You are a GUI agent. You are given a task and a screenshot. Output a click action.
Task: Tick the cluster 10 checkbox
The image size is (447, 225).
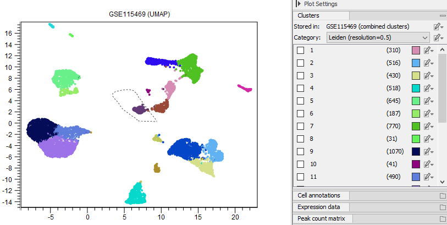(300, 164)
